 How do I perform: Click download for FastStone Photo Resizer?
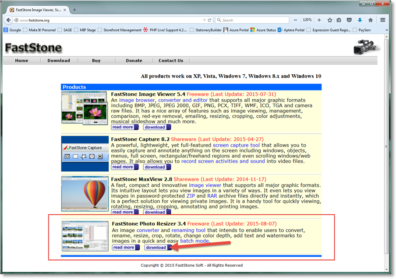[158, 247]
